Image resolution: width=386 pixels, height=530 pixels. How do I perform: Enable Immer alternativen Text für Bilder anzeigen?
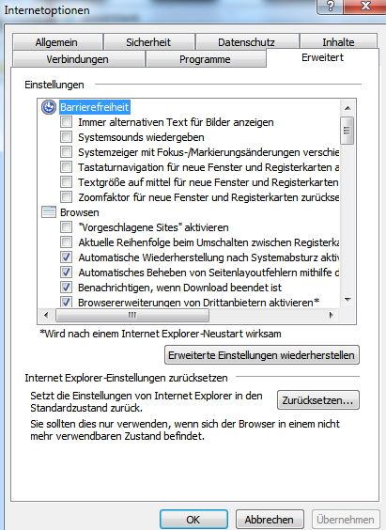click(x=66, y=122)
